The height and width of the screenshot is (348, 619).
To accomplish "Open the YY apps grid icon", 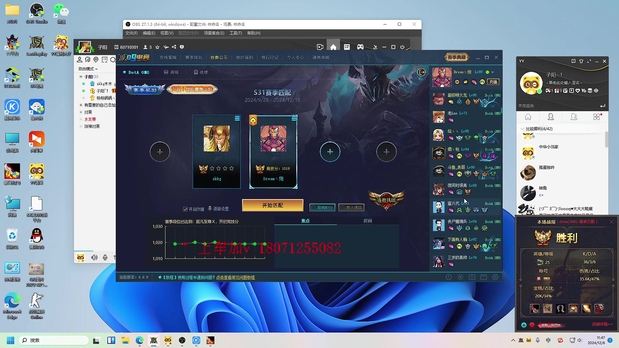I will click(x=597, y=117).
